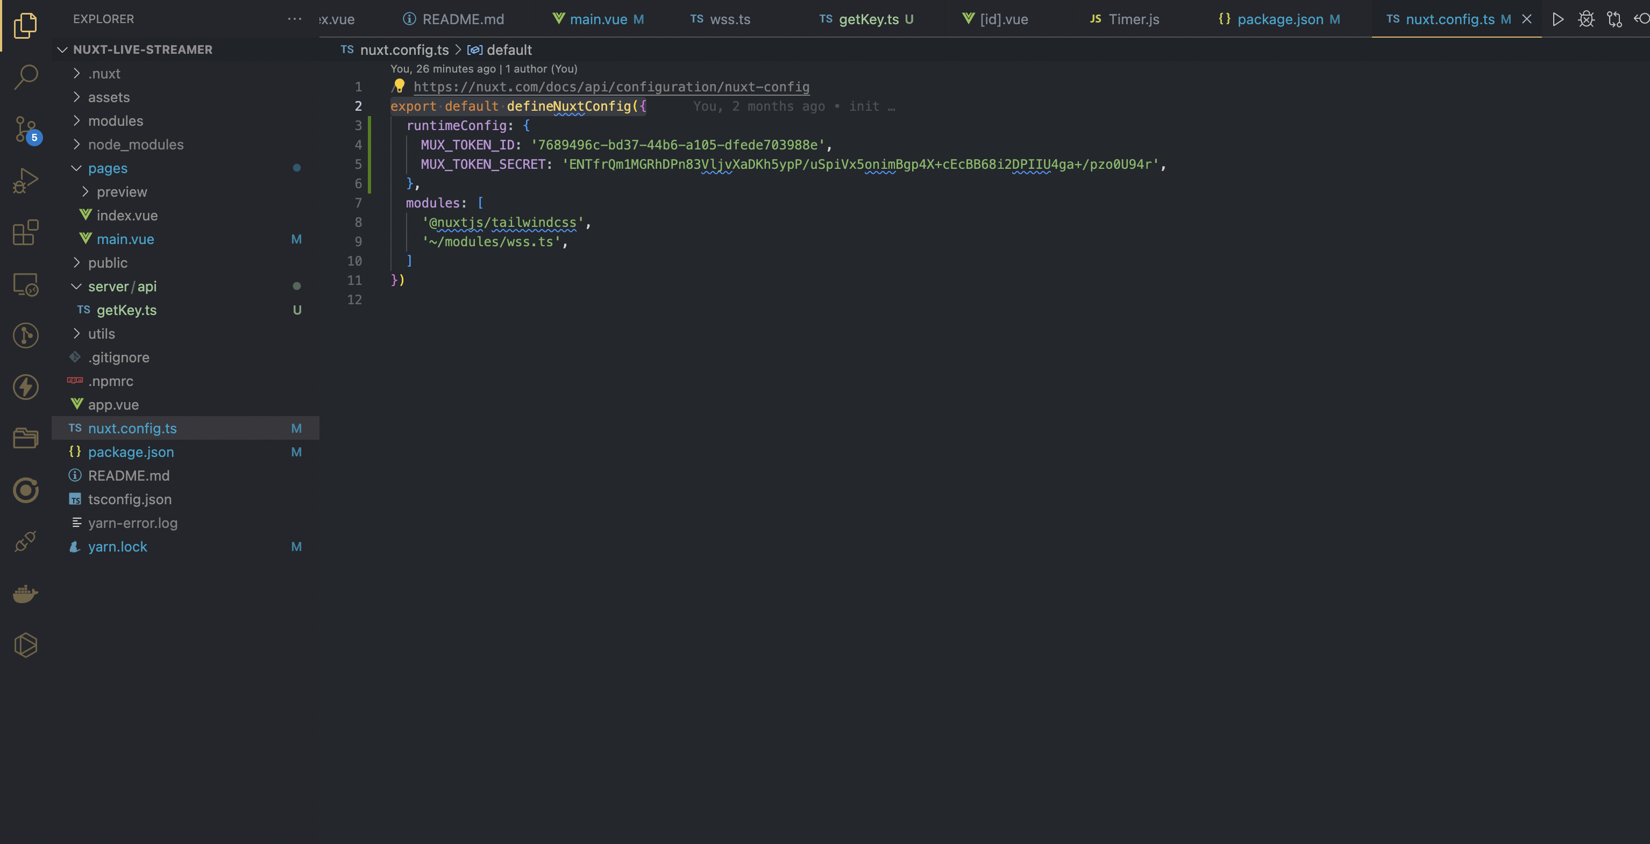Screen dimensions: 1650x844
Task: Click the compare changes icon in editor toolbar
Action: 1614,19
